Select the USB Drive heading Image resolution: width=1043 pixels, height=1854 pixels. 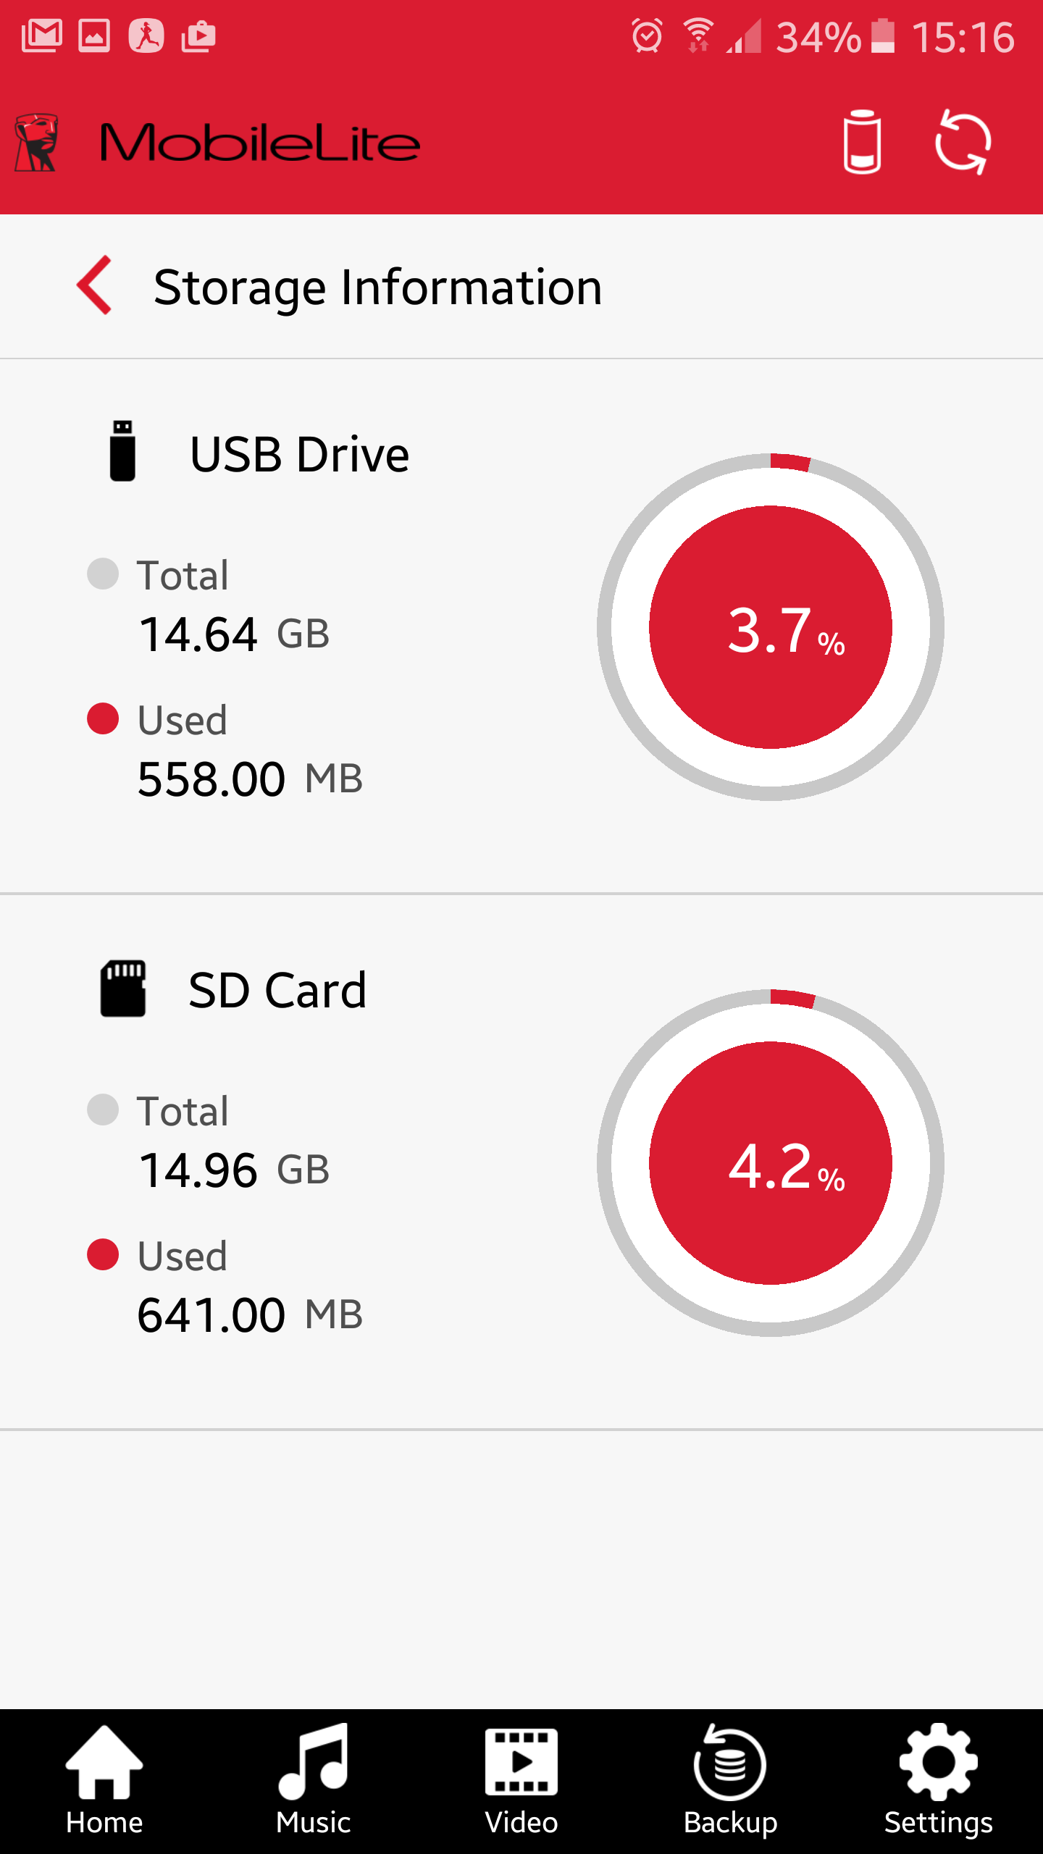(x=300, y=455)
